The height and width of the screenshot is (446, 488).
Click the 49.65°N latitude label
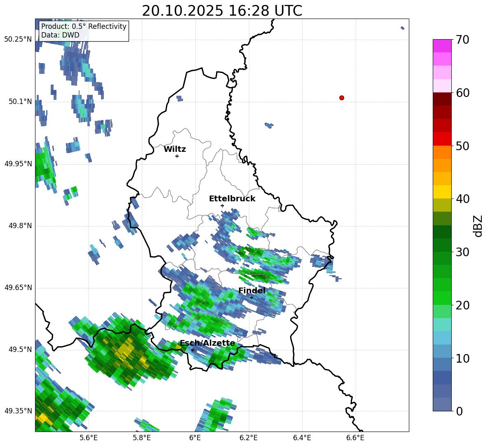click(18, 288)
